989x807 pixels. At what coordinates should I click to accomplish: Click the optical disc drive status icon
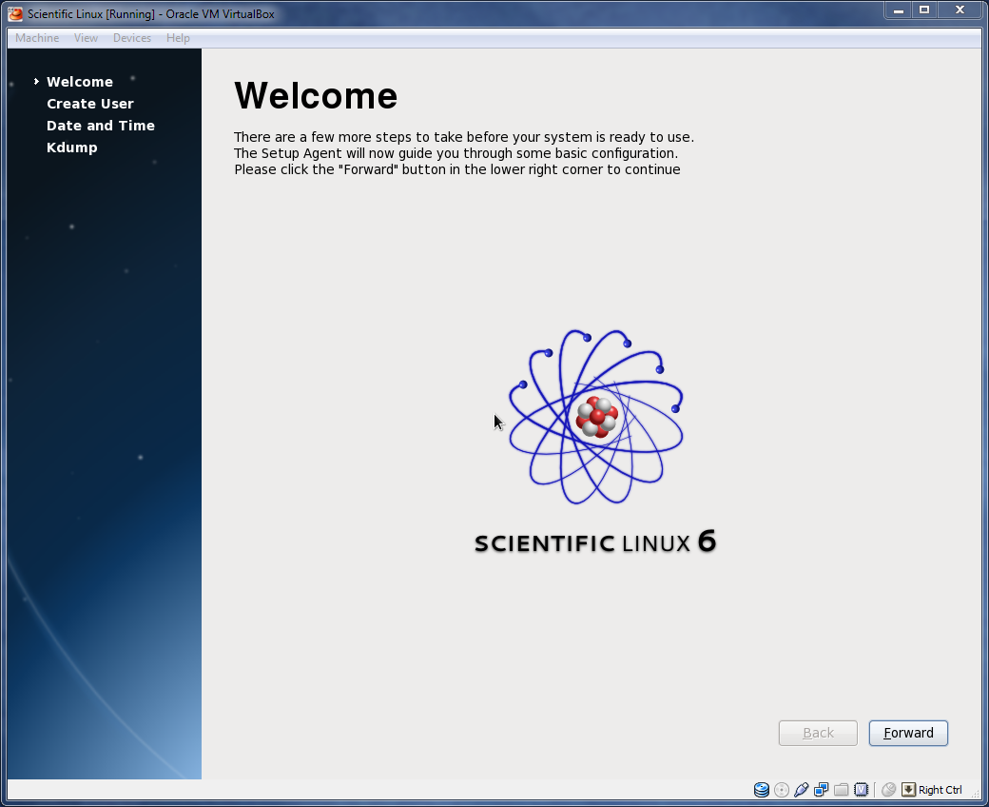point(782,789)
